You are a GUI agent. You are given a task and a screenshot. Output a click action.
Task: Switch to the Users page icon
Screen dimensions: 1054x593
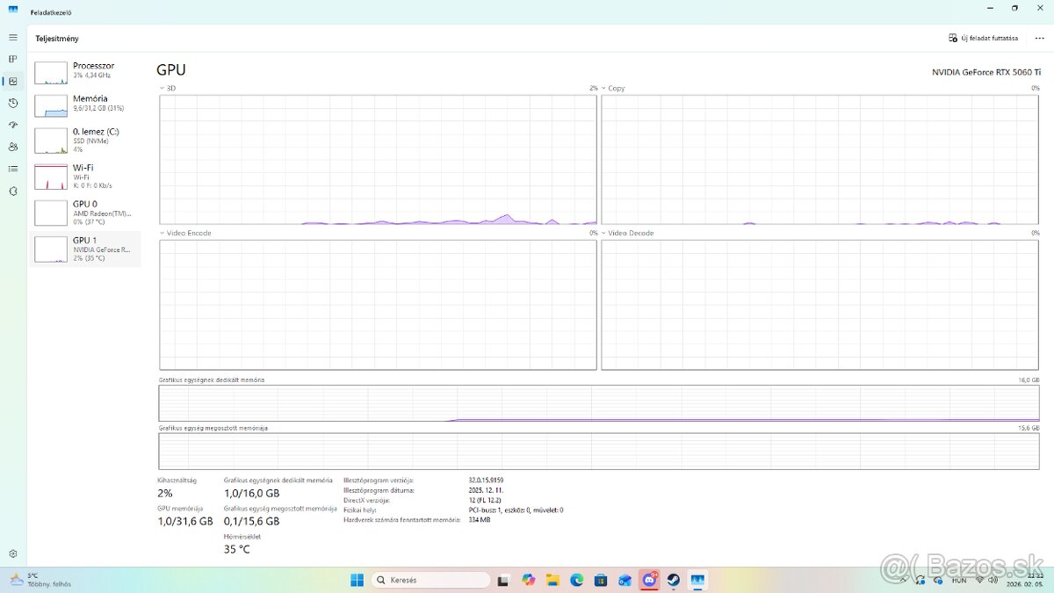pos(12,147)
